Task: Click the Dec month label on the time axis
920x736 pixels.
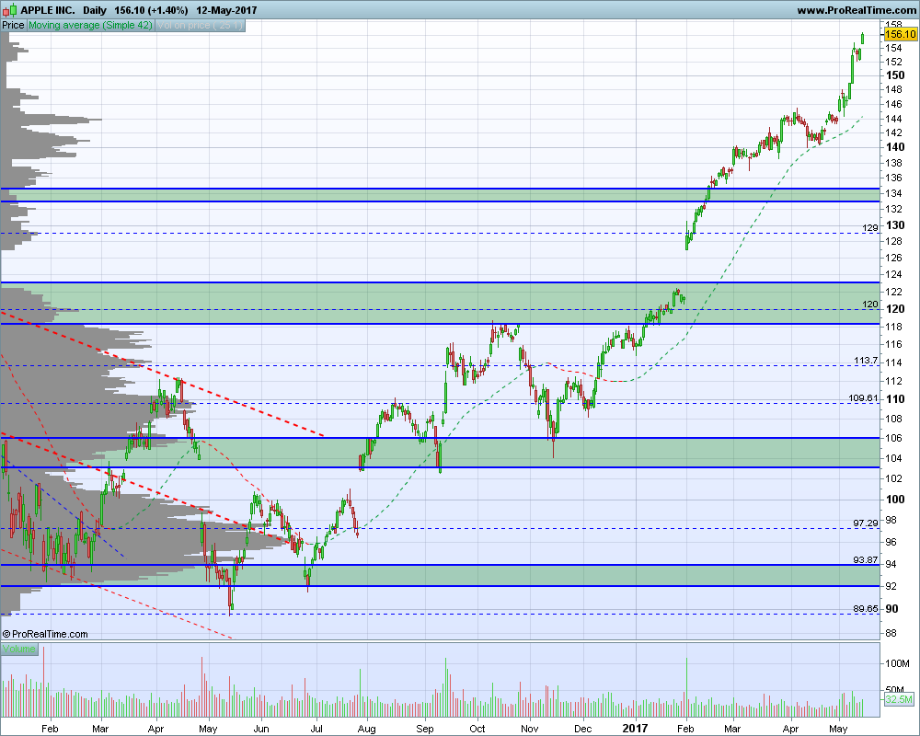Action: 582,729
